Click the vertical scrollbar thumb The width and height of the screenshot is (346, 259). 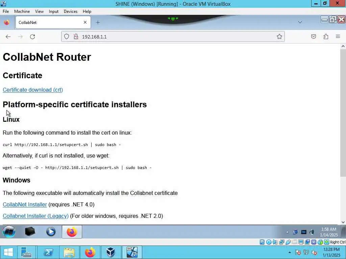tap(343, 113)
